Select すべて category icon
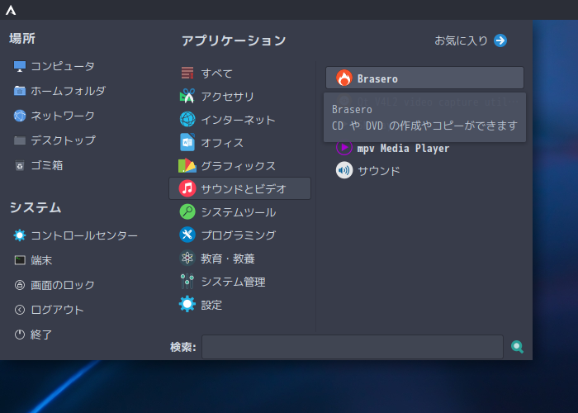This screenshot has width=578, height=413. (x=187, y=73)
